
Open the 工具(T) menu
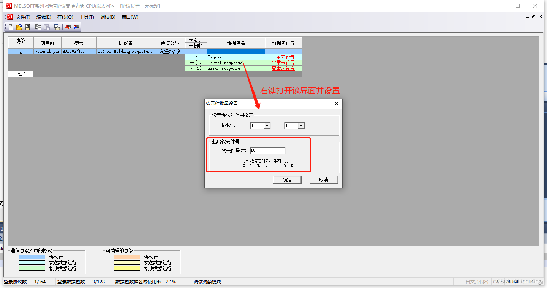click(87, 17)
